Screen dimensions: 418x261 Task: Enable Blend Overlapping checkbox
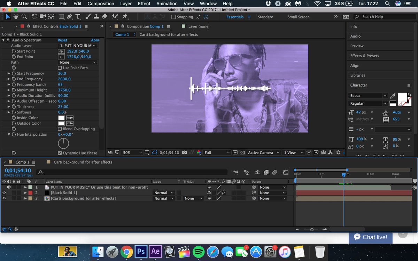click(x=60, y=129)
